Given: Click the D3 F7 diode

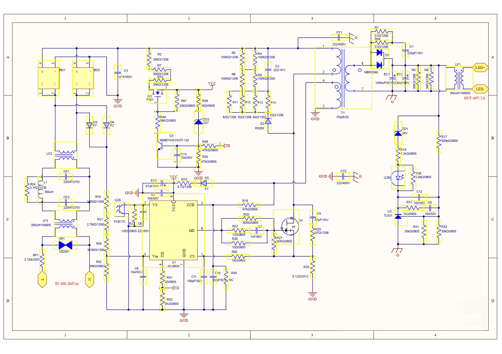Looking at the screenshot, I should pyautogui.click(x=90, y=125).
